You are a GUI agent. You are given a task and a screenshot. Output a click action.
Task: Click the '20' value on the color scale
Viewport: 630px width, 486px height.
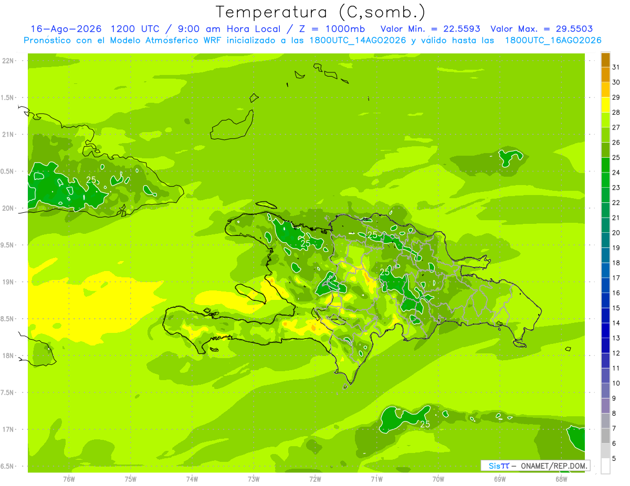tap(616, 233)
